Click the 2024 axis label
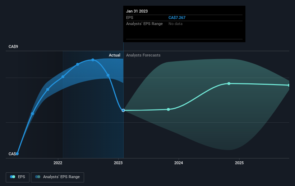Viewport: 295px width, 186px height. click(x=179, y=163)
